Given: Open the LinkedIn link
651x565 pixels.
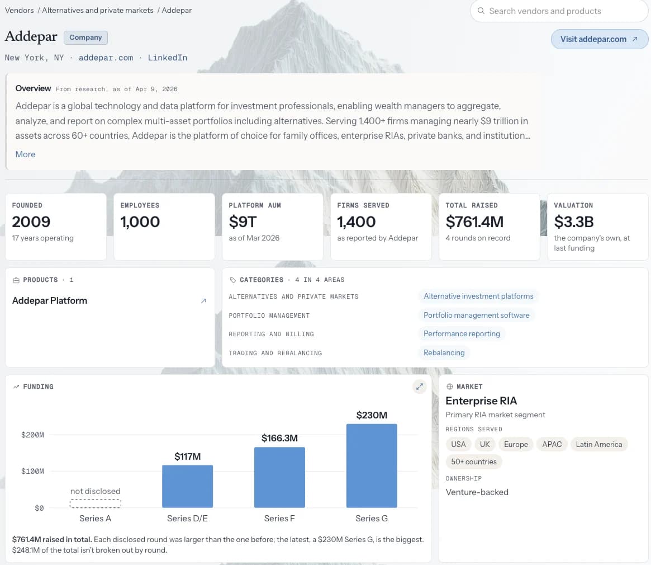Looking at the screenshot, I should 167,58.
